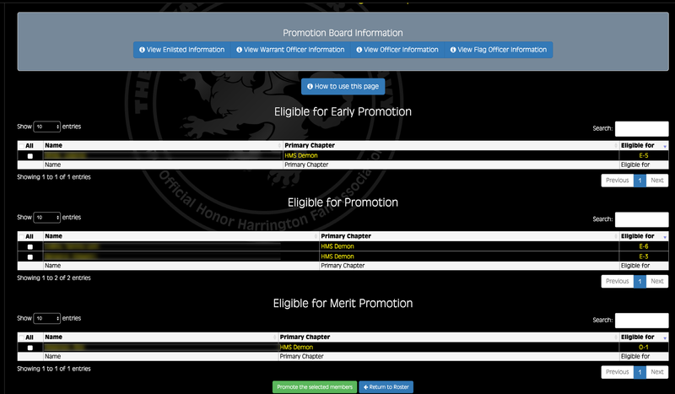Click the Search field for Merit Promotion table
The height and width of the screenshot is (394, 675).
point(641,320)
